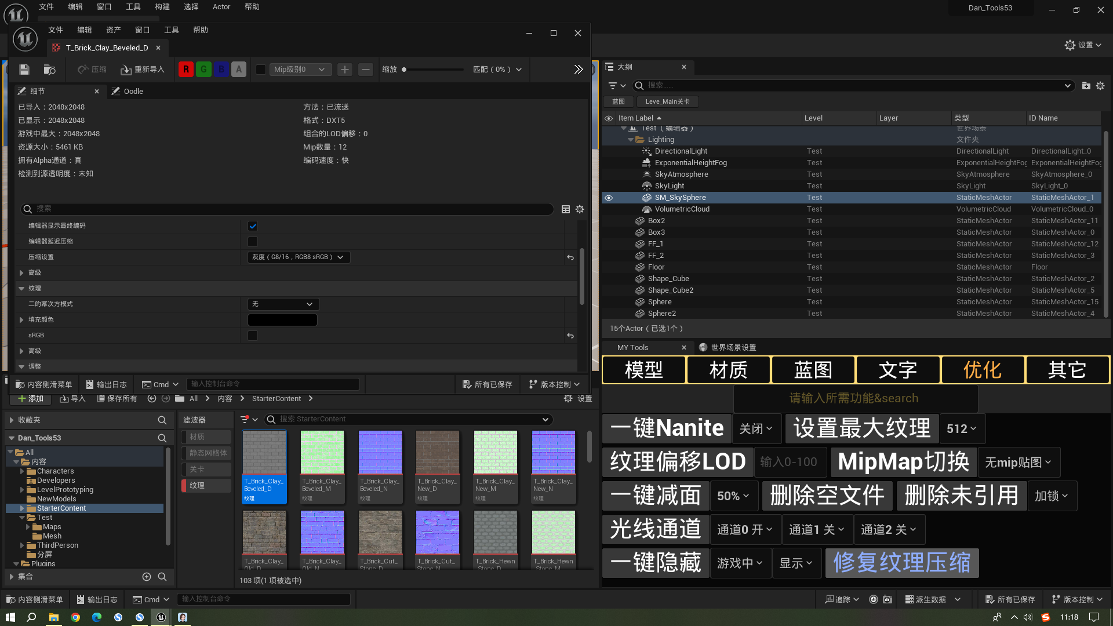
Task: Toggle the red channel view
Action: 186,70
